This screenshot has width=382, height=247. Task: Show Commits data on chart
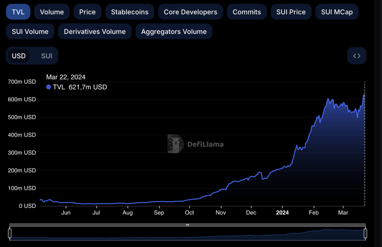pyautogui.click(x=247, y=12)
